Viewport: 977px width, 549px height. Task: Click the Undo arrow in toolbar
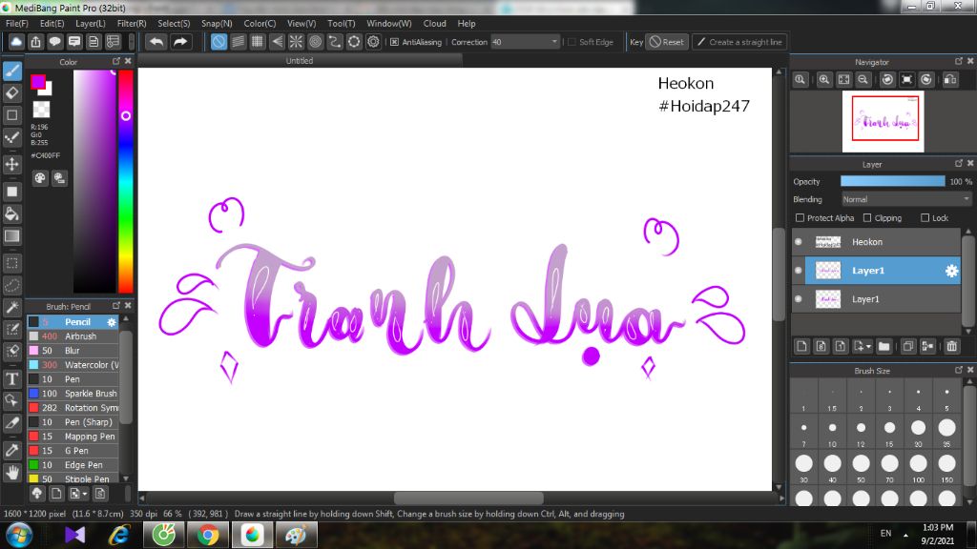point(156,42)
